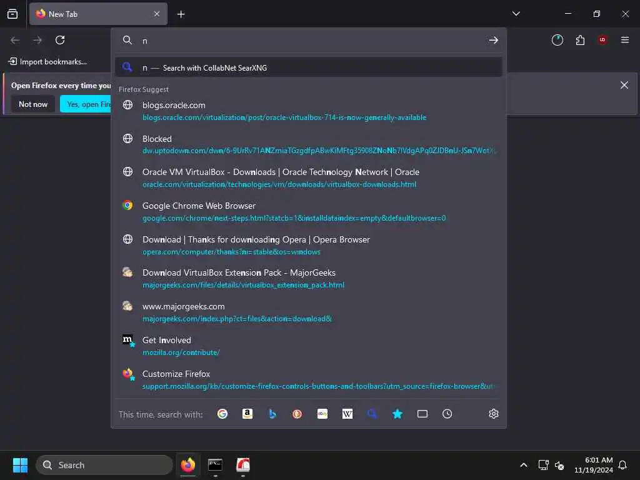This screenshot has height=480, width=640.
Task: Click Firefox icon in taskbar
Action: [187, 465]
